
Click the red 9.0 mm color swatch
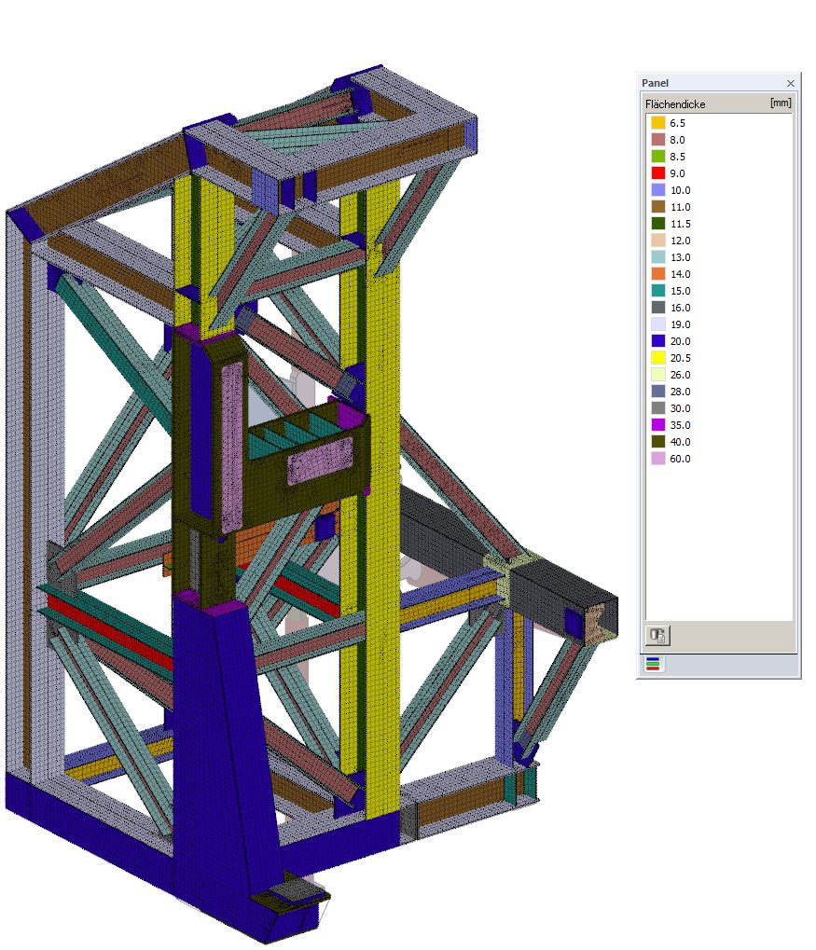click(658, 173)
